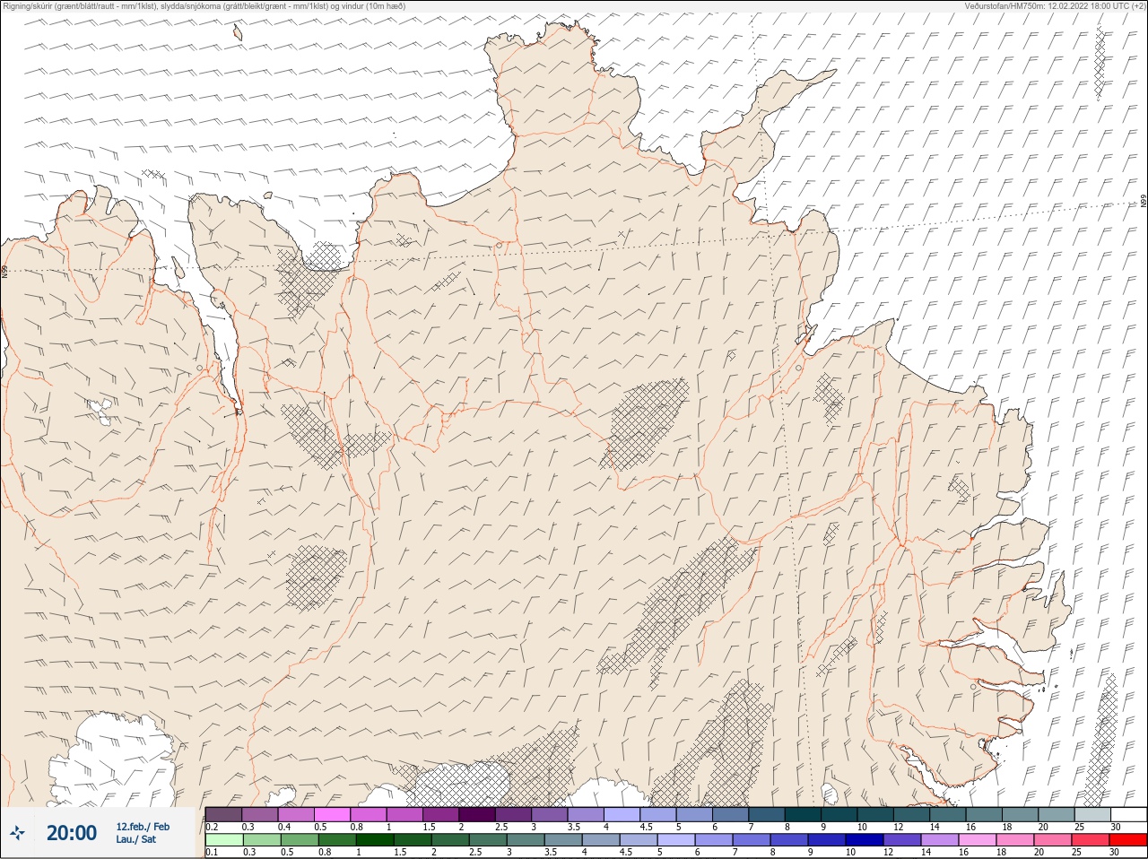The image size is (1148, 859).
Task: Pick the pink 0.5 swatch in top legend row
Action: point(333,814)
